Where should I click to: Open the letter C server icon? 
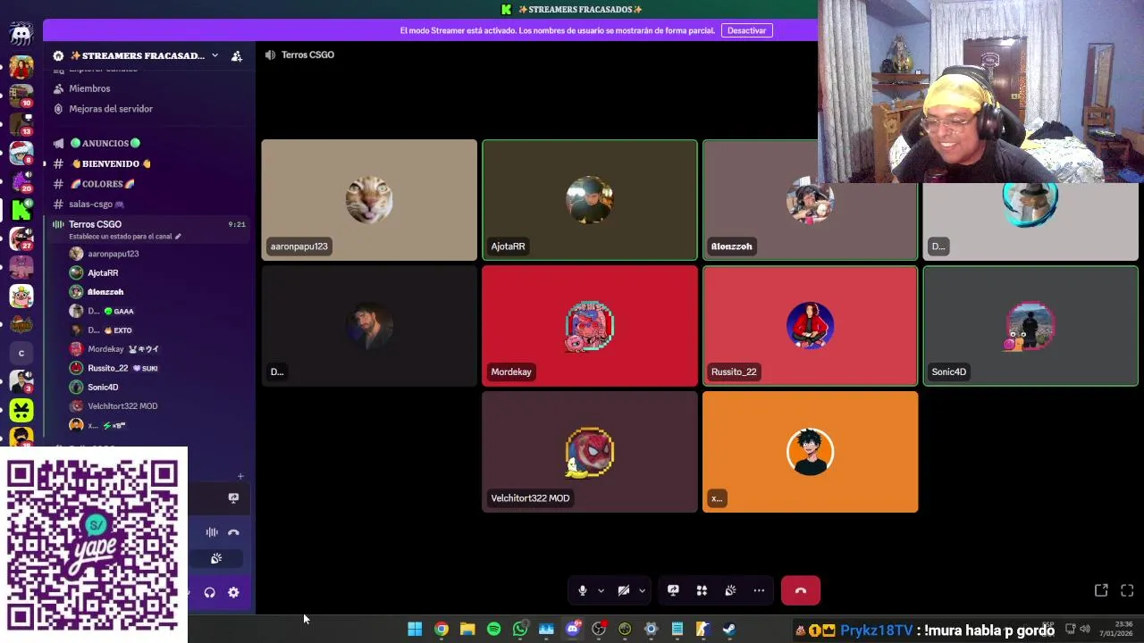click(x=21, y=353)
